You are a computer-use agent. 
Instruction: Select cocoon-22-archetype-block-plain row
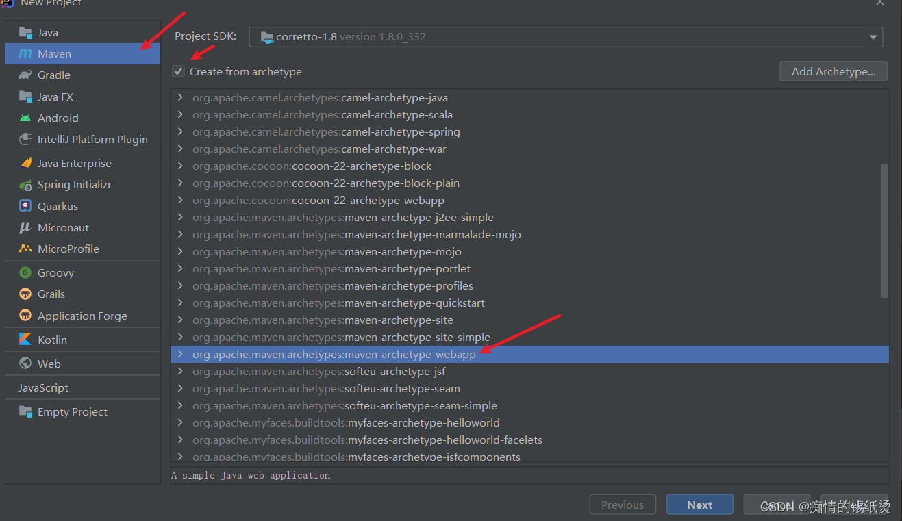tap(529, 183)
